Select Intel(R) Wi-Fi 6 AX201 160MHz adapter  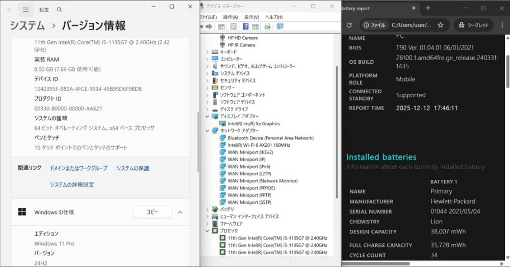(259, 145)
